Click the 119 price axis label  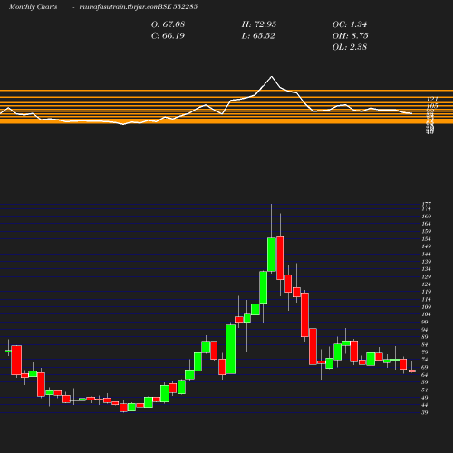pos(427,292)
